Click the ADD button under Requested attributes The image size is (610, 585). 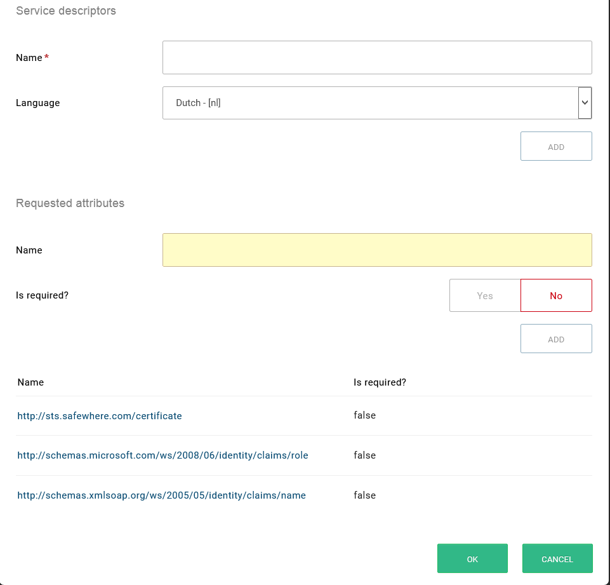tap(556, 339)
